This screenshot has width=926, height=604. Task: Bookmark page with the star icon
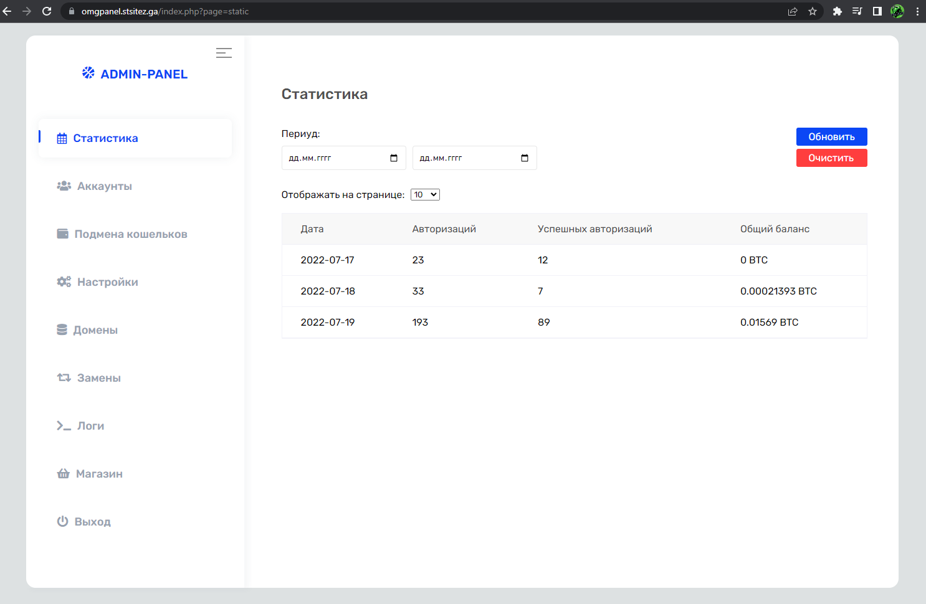[x=813, y=11]
